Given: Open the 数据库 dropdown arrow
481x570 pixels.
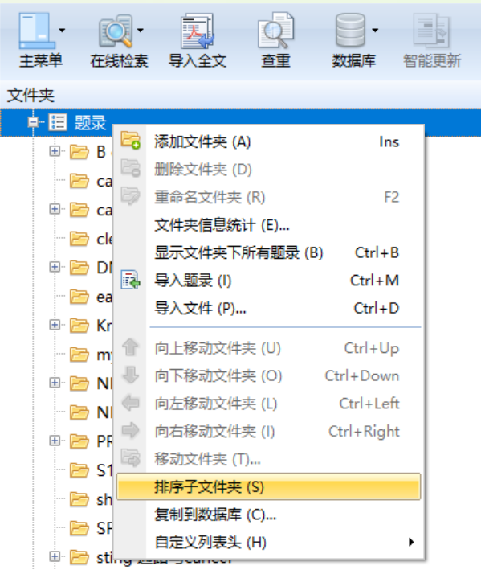Looking at the screenshot, I should 375,31.
